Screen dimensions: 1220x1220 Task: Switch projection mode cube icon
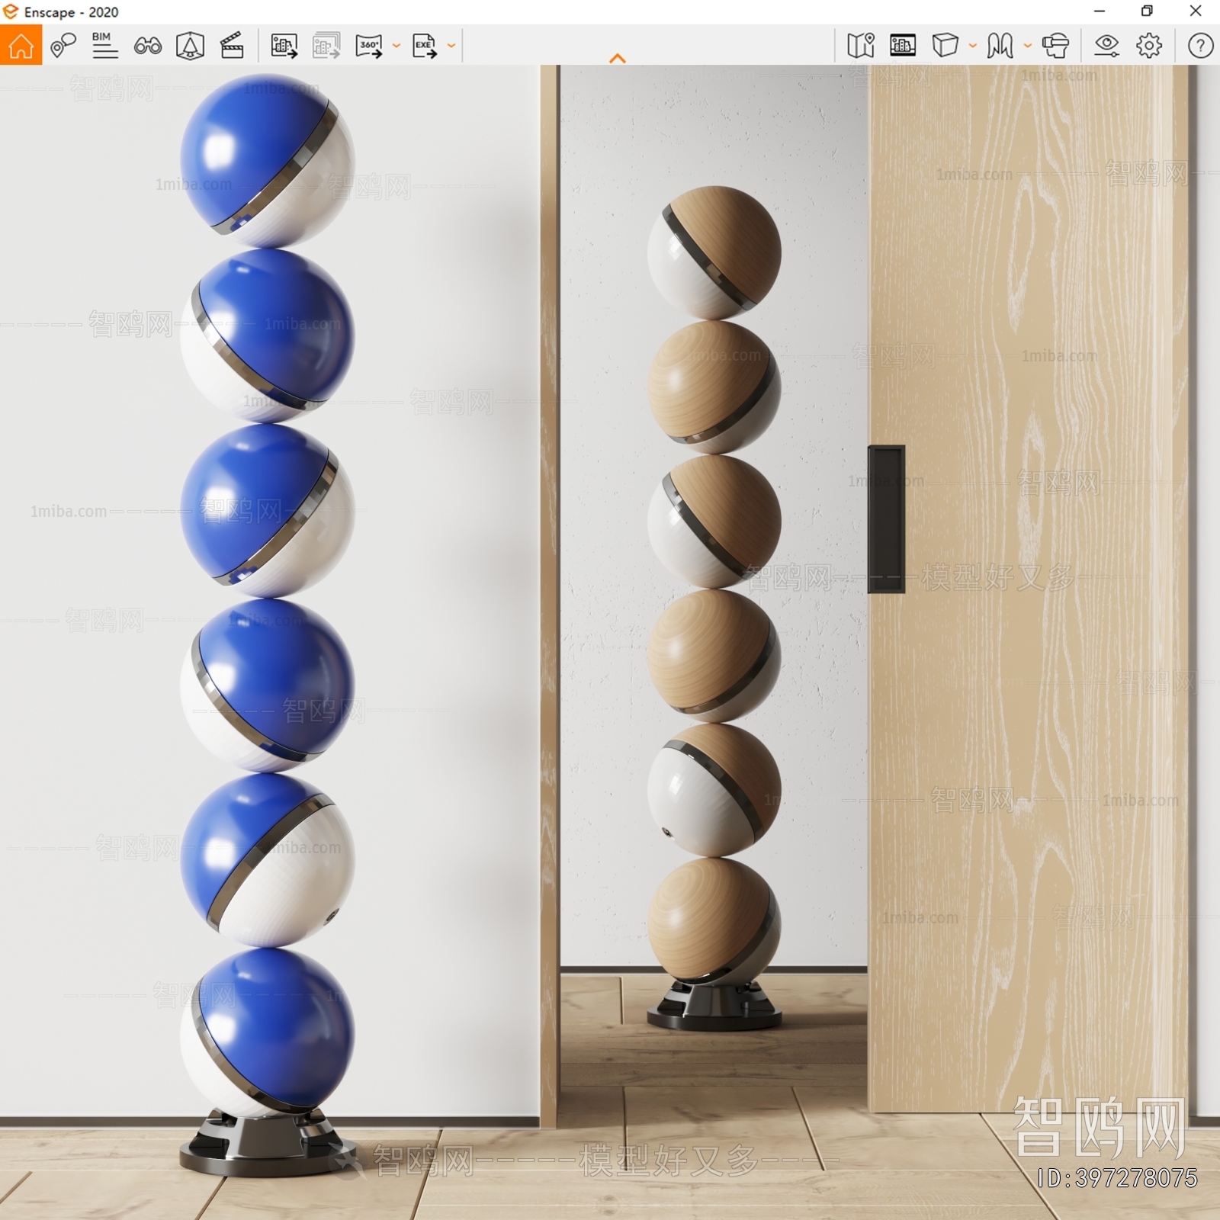[x=945, y=46]
